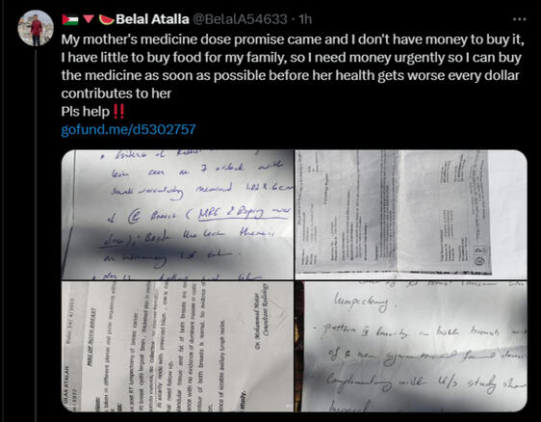The height and width of the screenshot is (422, 541).
Task: Open the more options ellipsis menu
Action: pyautogui.click(x=519, y=19)
